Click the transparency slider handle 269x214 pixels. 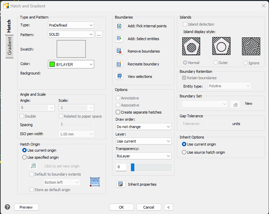(x=133, y=167)
